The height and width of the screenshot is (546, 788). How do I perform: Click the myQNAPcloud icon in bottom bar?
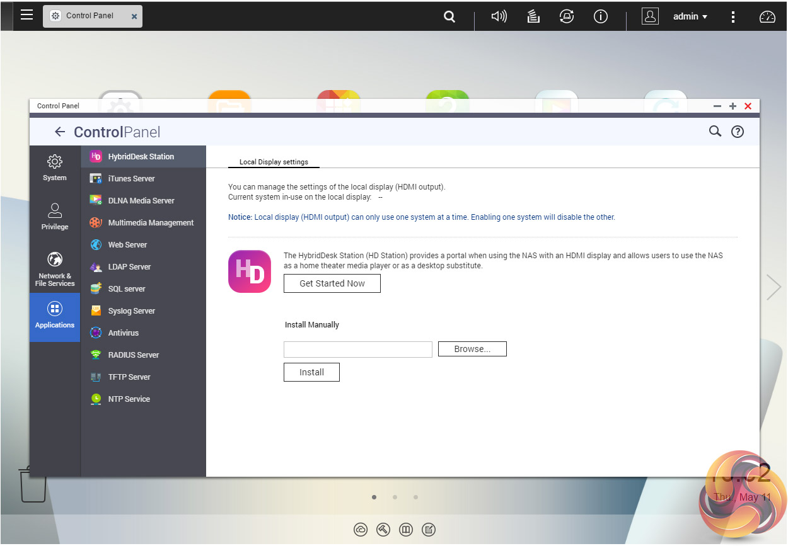361,530
